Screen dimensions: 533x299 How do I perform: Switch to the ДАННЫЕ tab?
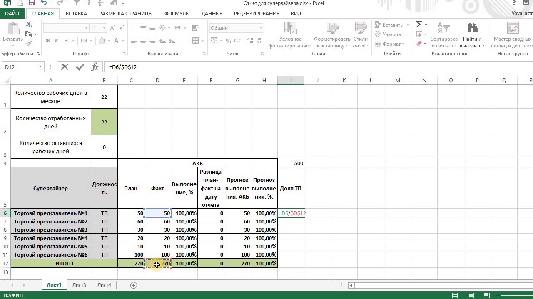point(212,14)
